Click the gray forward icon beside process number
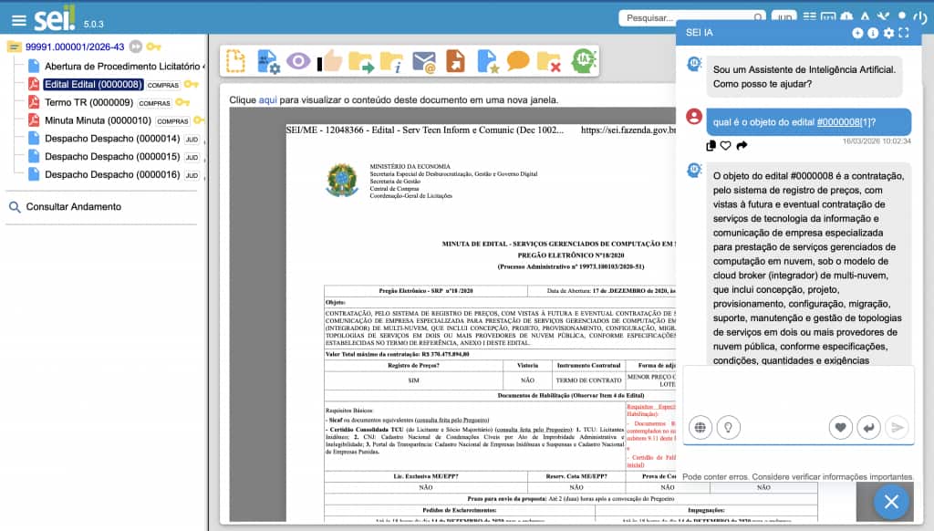 136,47
